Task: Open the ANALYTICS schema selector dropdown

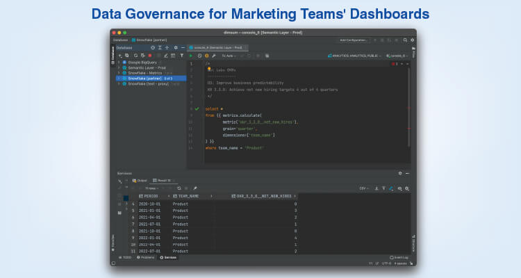Action: pyautogui.click(x=354, y=56)
